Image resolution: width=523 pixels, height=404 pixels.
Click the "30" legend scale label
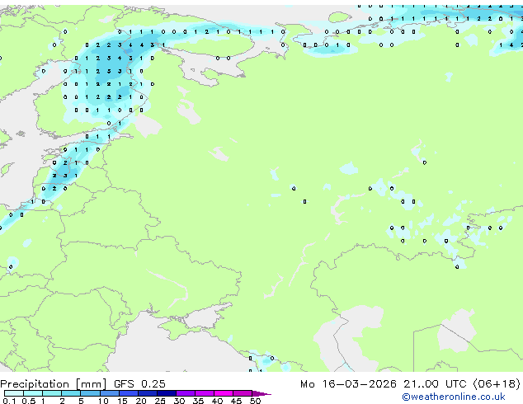(x=179, y=401)
